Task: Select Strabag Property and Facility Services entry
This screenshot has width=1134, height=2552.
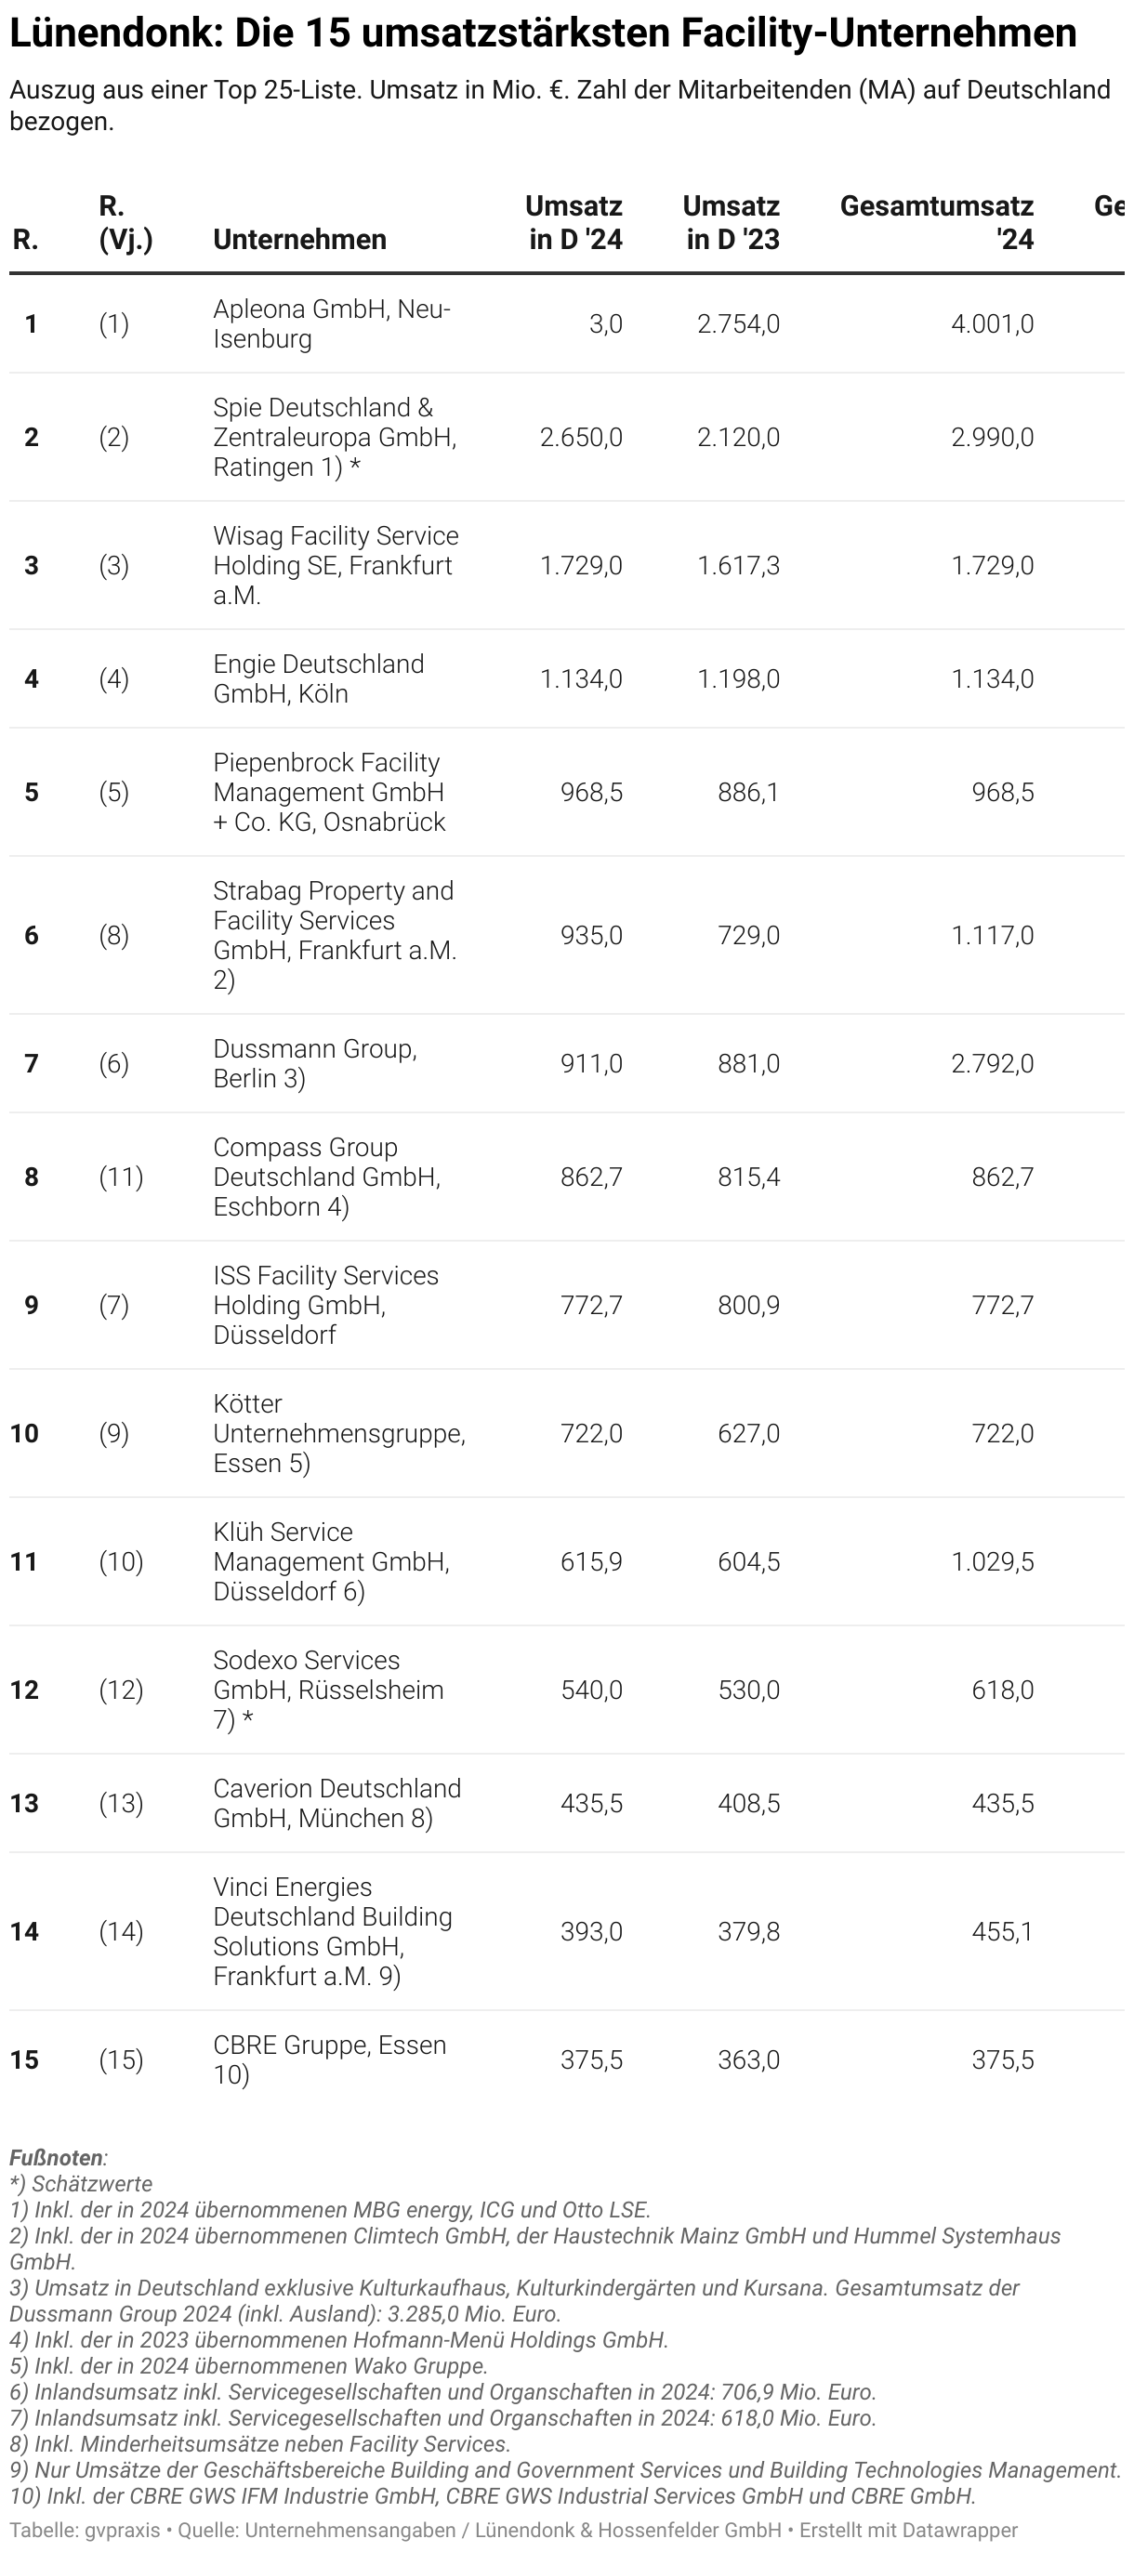Action: click(x=334, y=934)
